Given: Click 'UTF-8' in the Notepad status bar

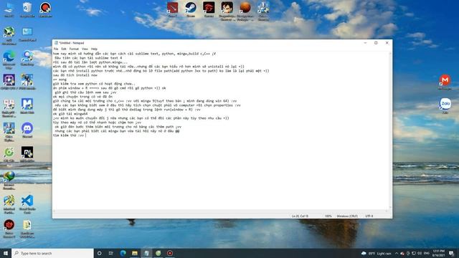Looking at the screenshot, I should point(369,216).
